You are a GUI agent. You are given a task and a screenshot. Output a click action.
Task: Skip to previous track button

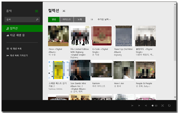(132, 106)
